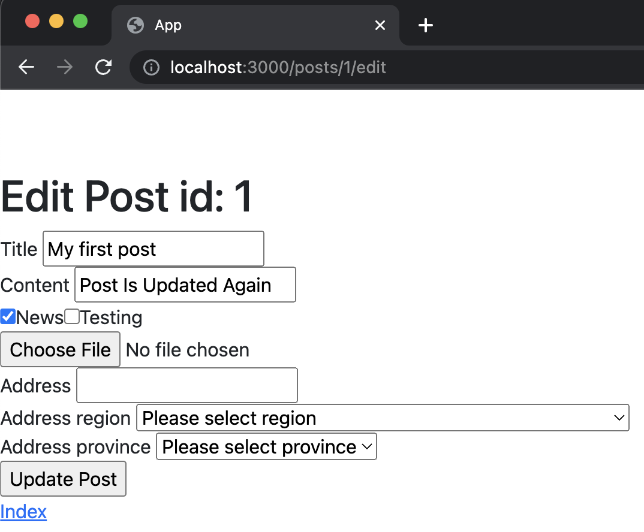Open the Address region dropdown
The height and width of the screenshot is (532, 644).
[383, 418]
